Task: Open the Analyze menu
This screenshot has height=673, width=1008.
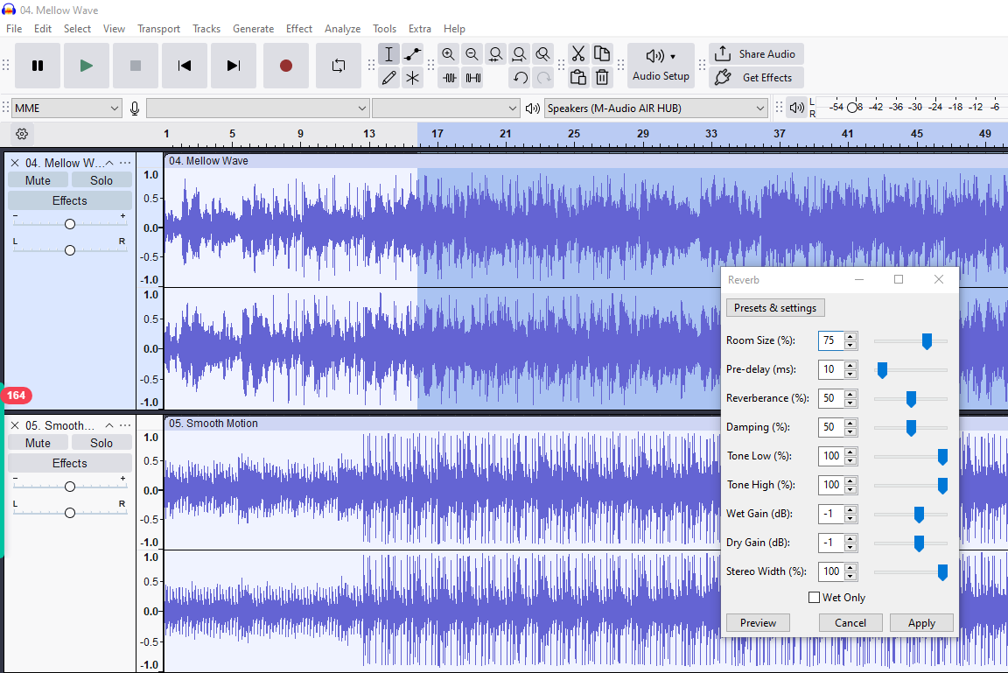Action: [x=343, y=29]
